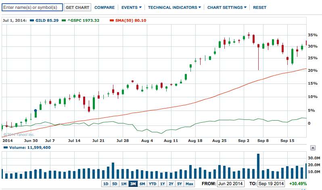Viewport: 322px width, 190px height.
Task: Open the TECHNICAL INDICATORS dropdown
Action: (x=175, y=7)
